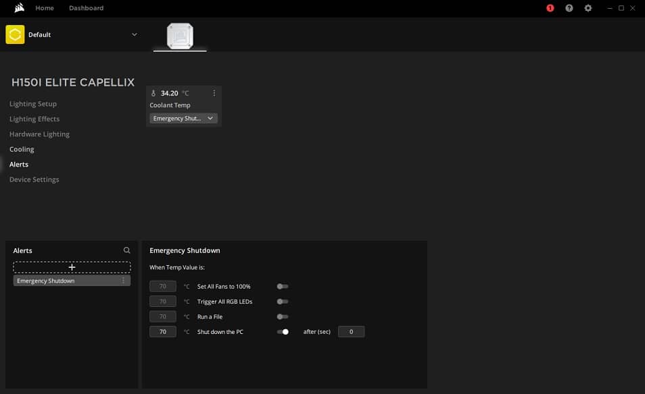The height and width of the screenshot is (394, 645).
Task: Add a new alert with plus button
Action: coord(72,267)
